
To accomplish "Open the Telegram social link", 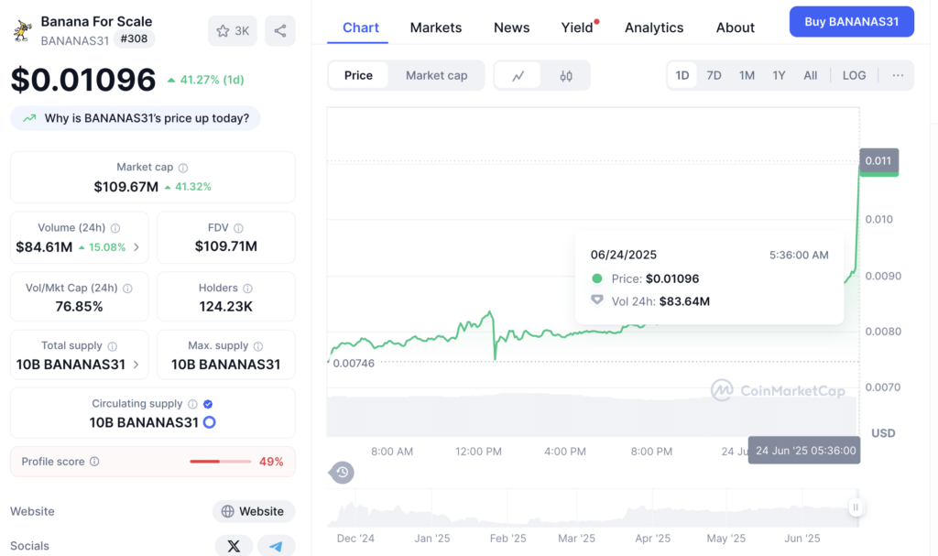I will tap(276, 546).
